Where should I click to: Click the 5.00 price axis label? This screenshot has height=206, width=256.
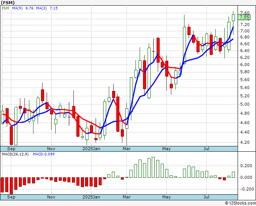tap(245, 104)
